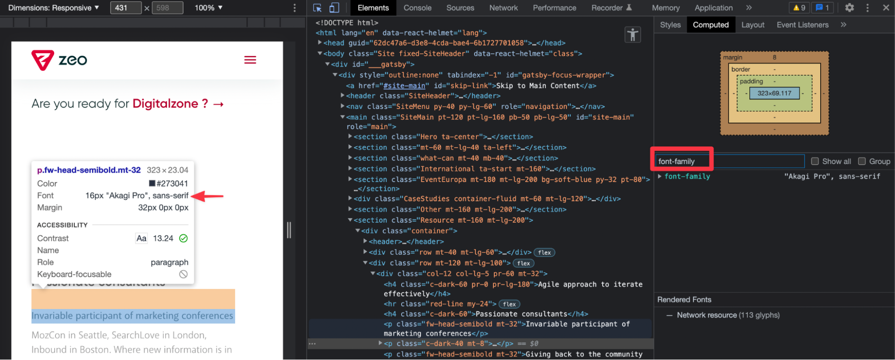
Task: Click the viewport height field showing 598
Action: 167,8
